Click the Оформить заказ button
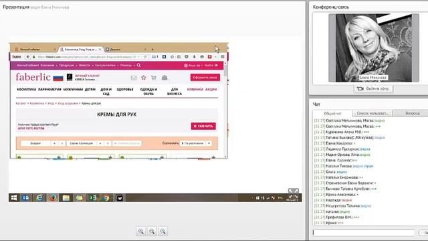This screenshot has width=428, height=241. [205, 78]
